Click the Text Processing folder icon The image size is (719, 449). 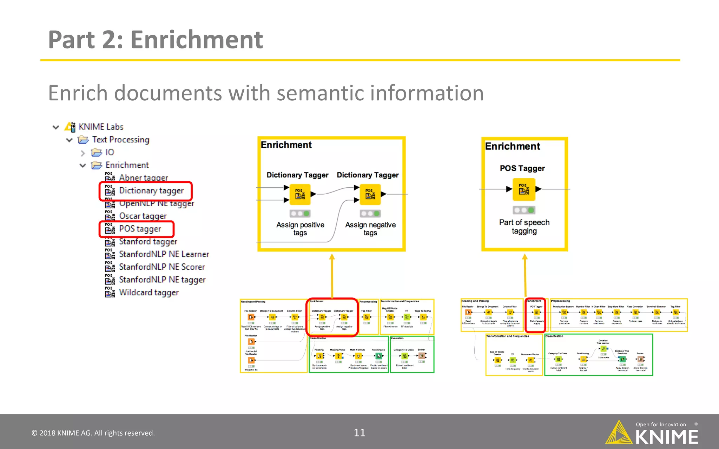click(x=83, y=140)
